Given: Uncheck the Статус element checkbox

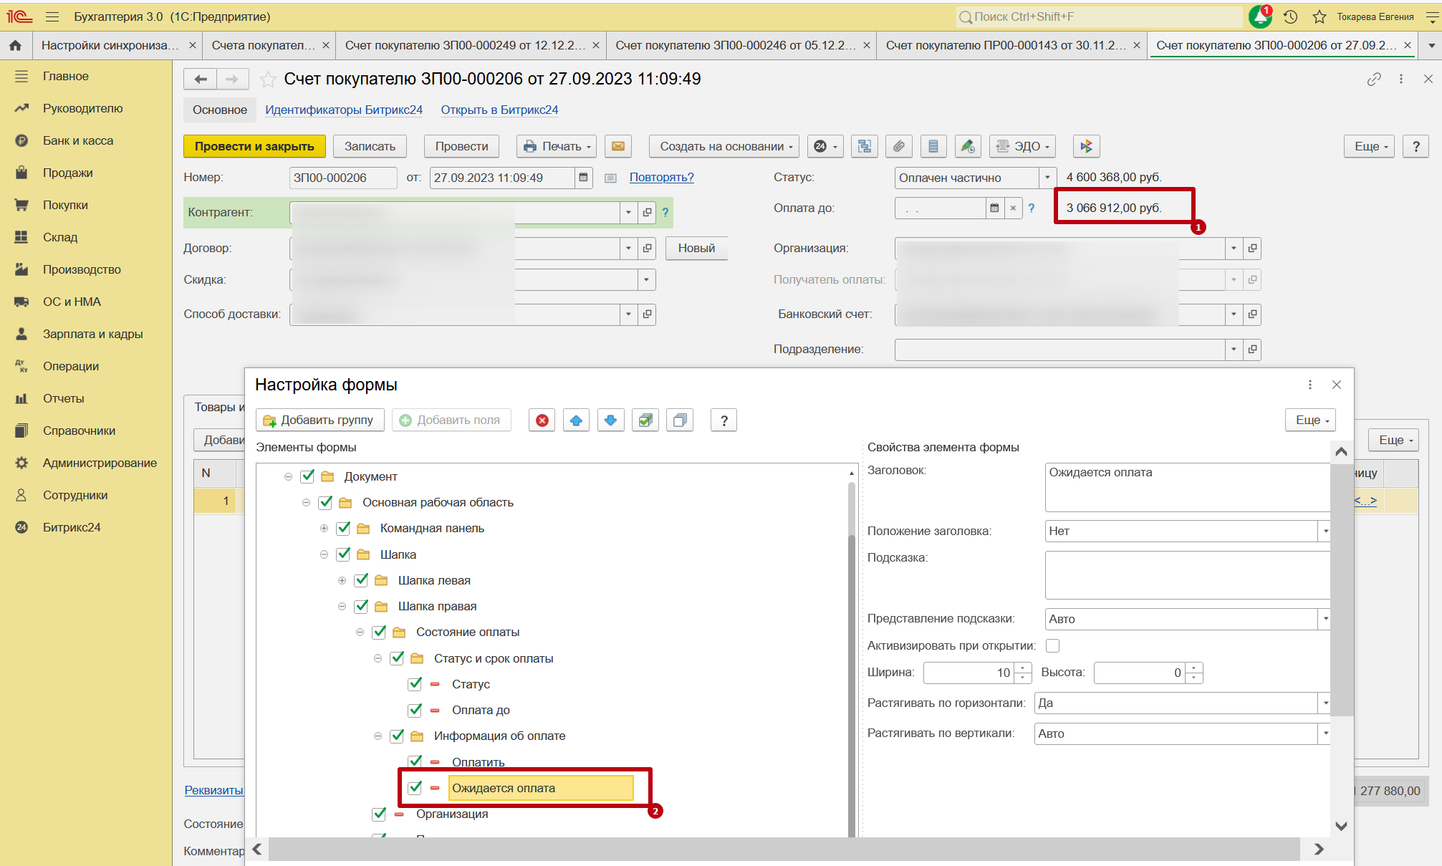Looking at the screenshot, I should click(415, 684).
